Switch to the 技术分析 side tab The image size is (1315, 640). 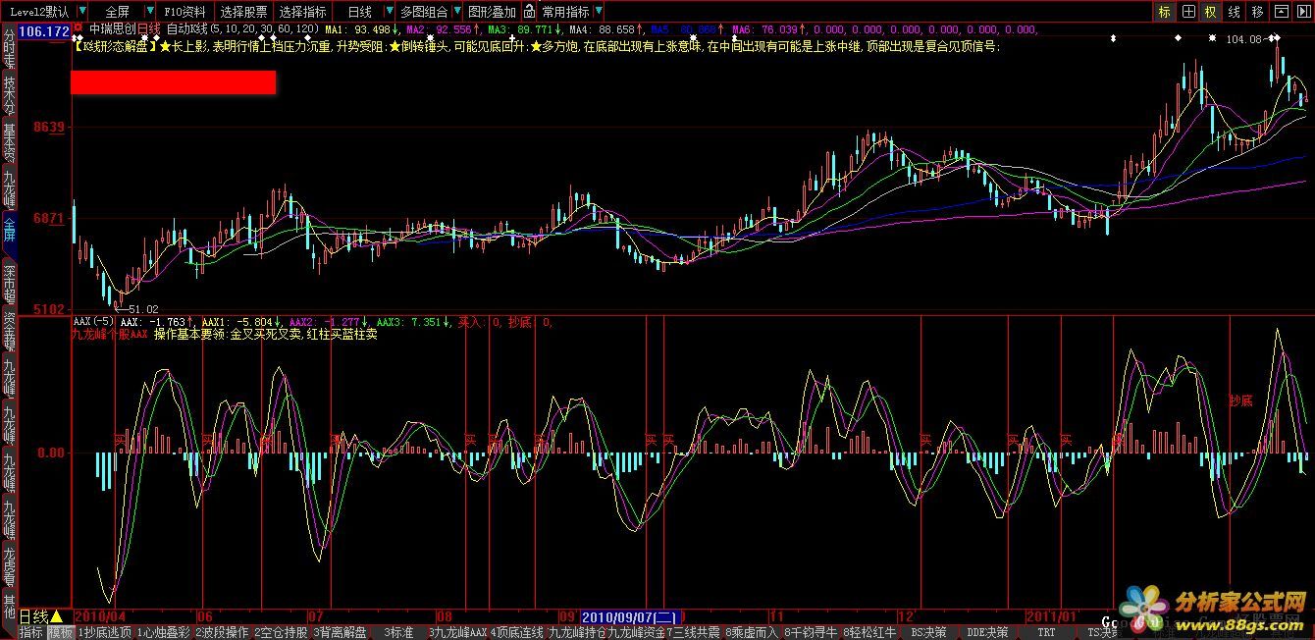(9, 94)
